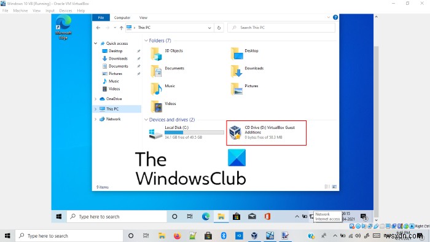This screenshot has height=242, width=430.
Task: Click the Explorer help question mark icon
Action: pos(335,17)
